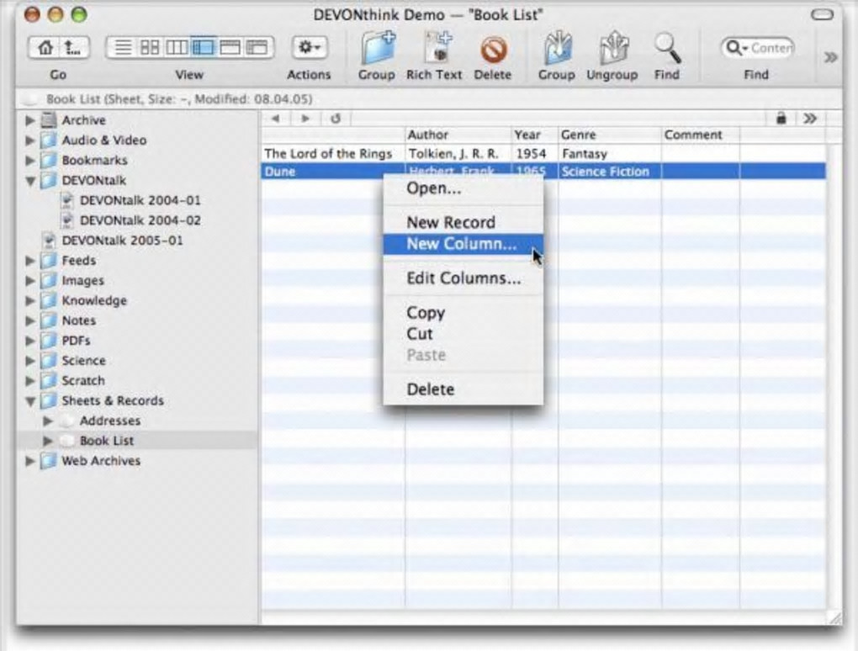
Task: Click the toolbar toggle pill button
Action: coord(822,14)
